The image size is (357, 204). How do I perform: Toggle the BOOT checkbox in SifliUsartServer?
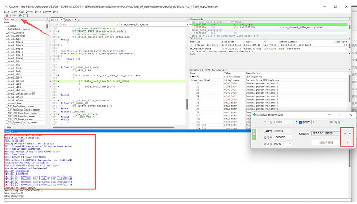click(x=300, y=122)
